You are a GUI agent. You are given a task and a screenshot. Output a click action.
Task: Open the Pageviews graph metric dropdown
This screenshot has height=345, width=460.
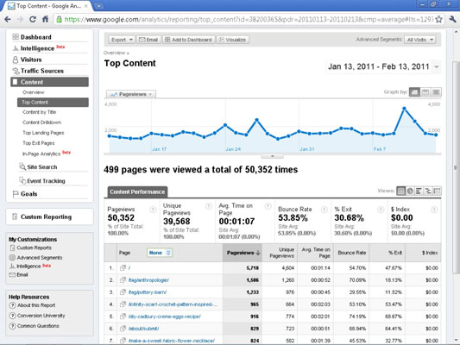(131, 94)
